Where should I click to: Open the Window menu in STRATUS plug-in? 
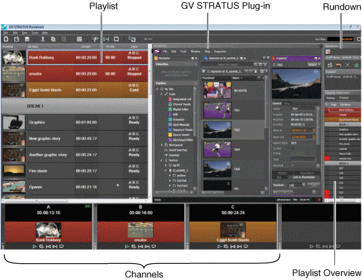tap(195, 51)
